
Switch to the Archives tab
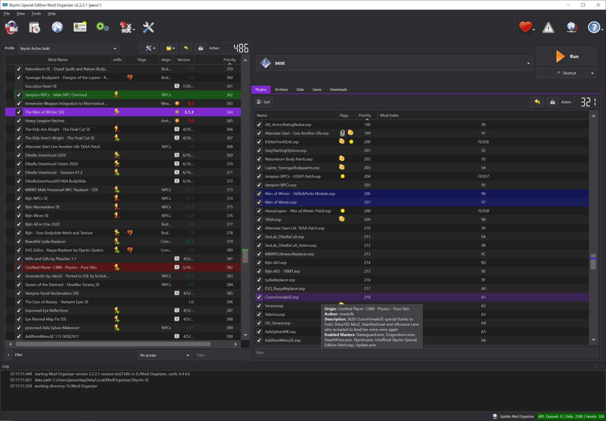tap(281, 89)
